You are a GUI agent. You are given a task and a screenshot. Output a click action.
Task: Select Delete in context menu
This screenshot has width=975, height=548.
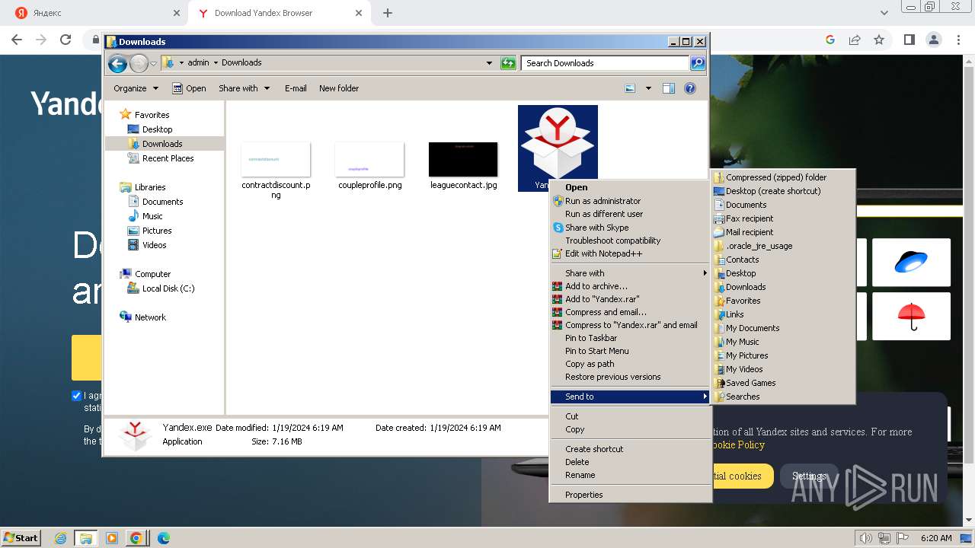click(631, 462)
